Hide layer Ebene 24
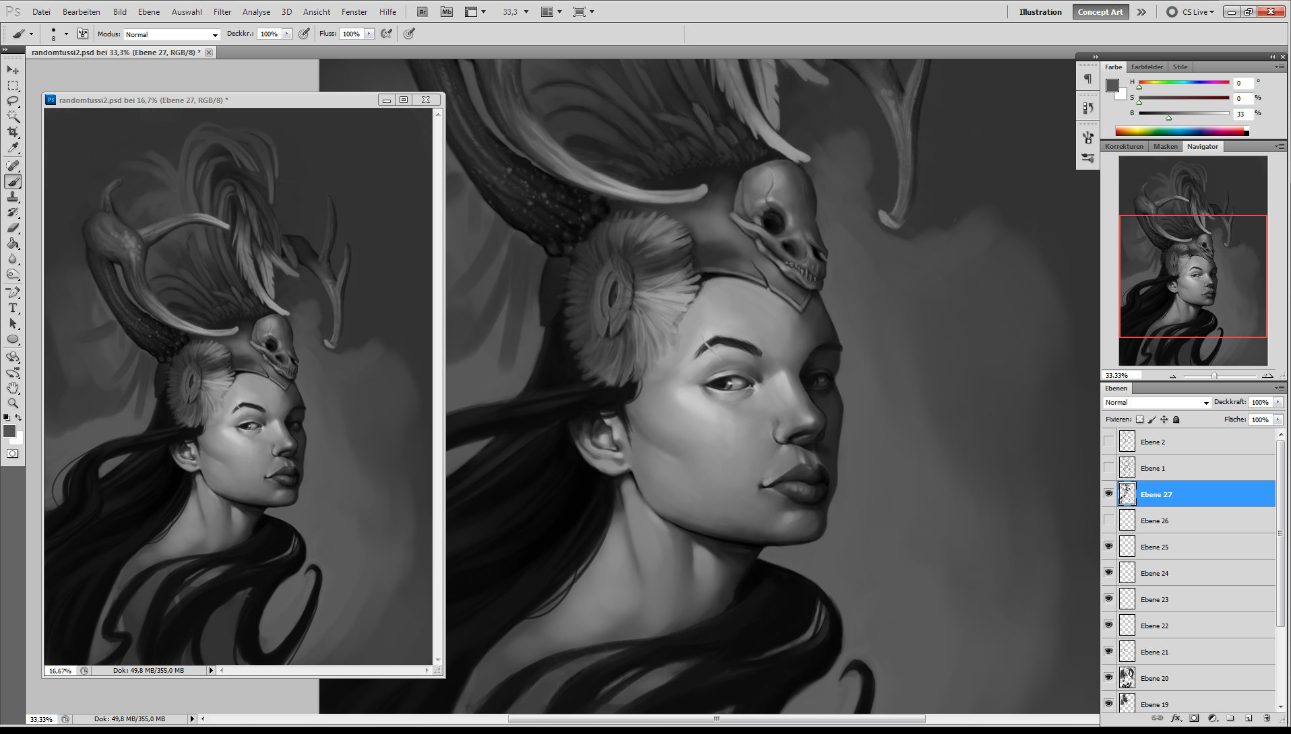Viewport: 1291px width, 734px height. point(1108,572)
